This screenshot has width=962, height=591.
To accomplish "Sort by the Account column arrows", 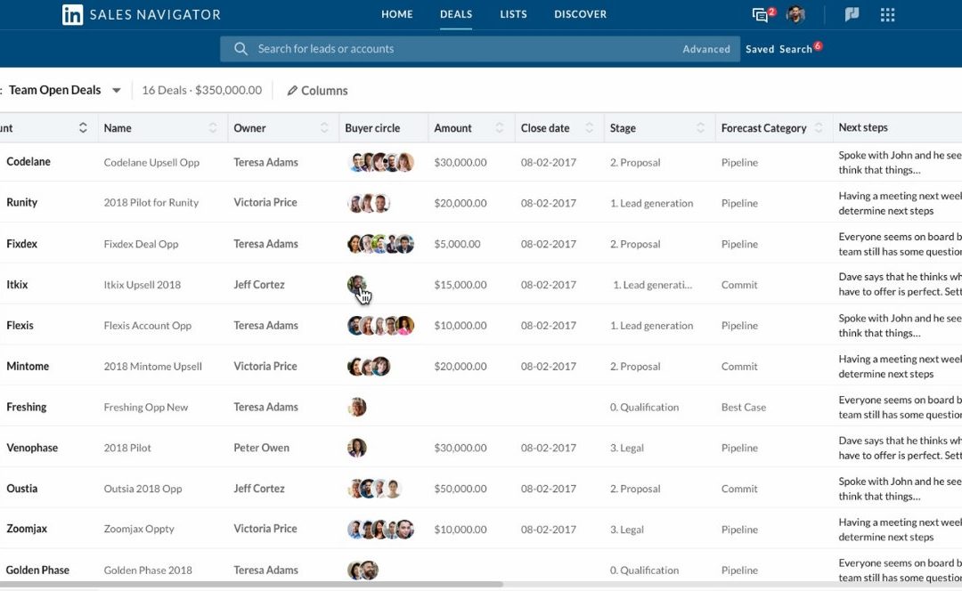I will pyautogui.click(x=83, y=127).
